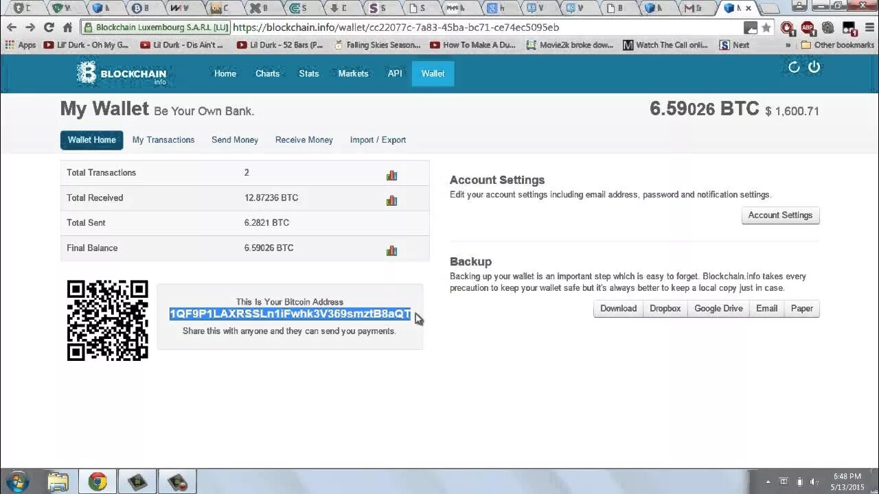Expand the Other bookmarks folder
The height and width of the screenshot is (494, 879).
tap(837, 45)
